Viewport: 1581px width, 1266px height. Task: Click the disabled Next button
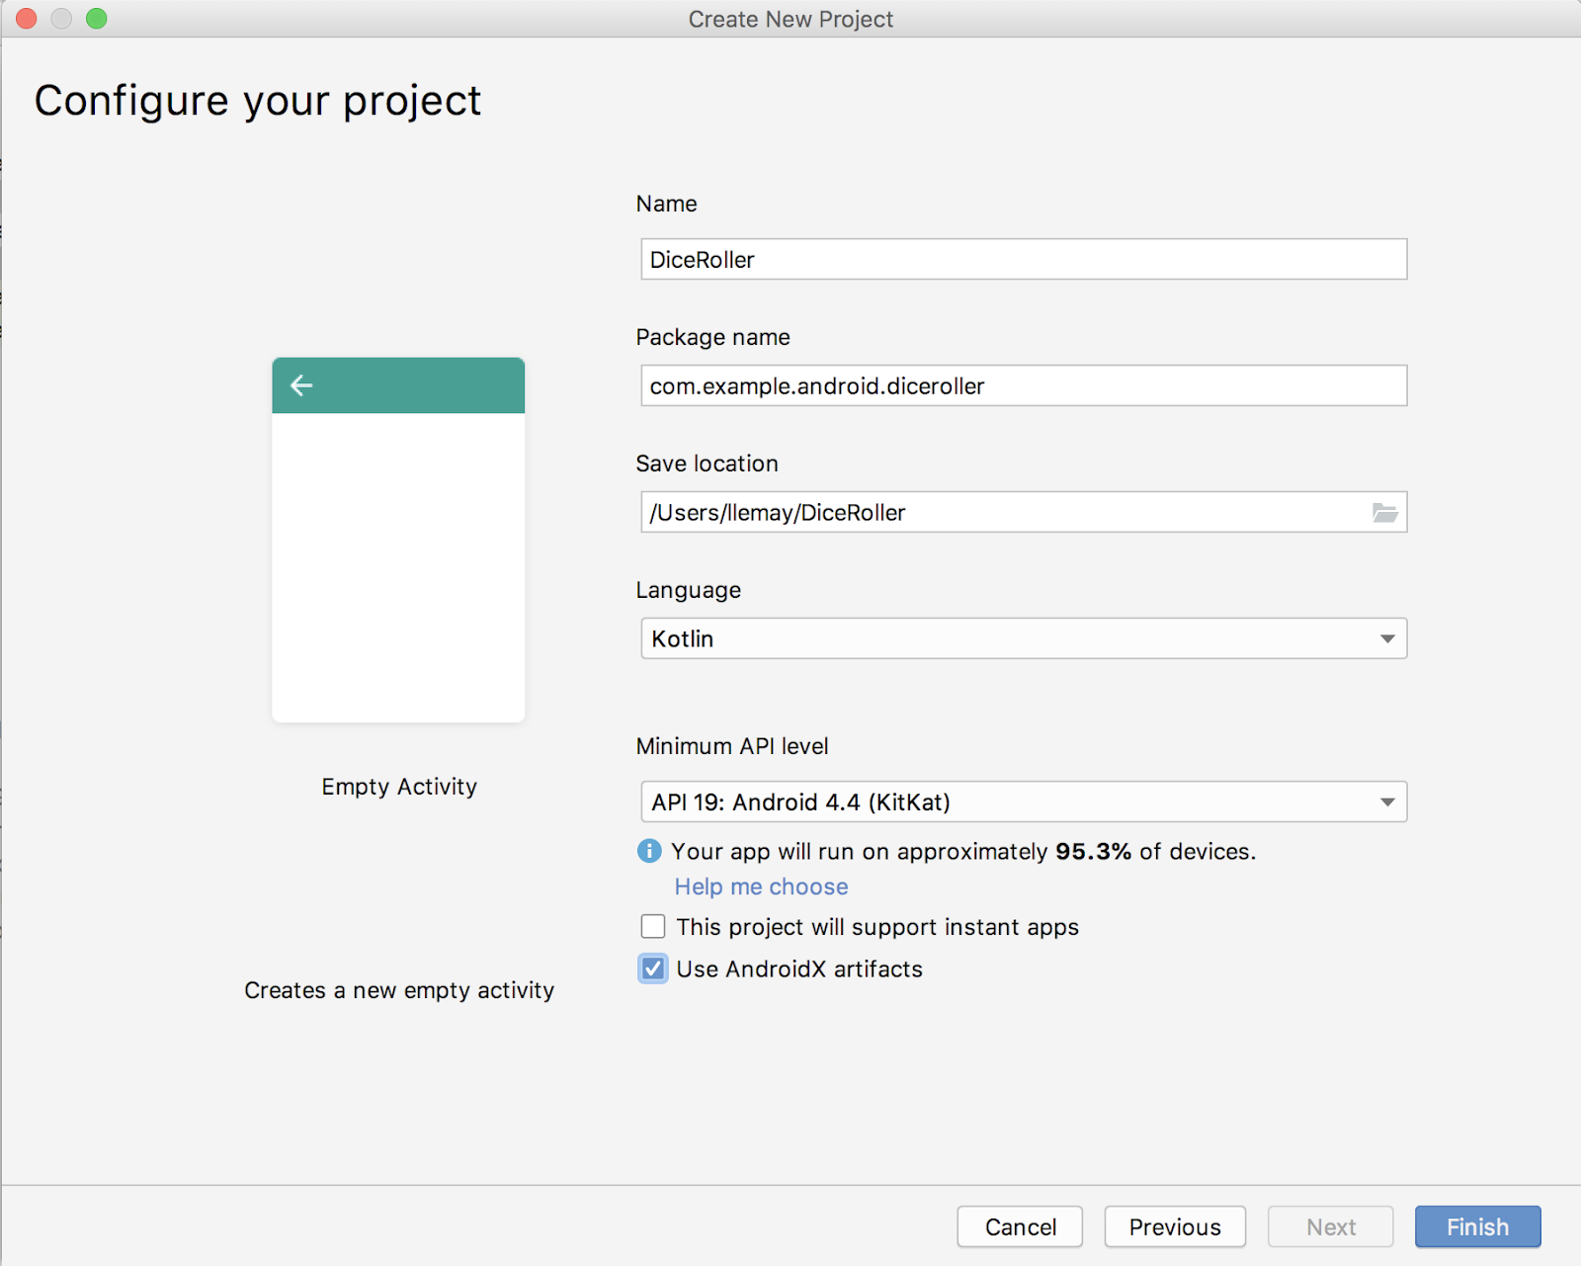coord(1330,1226)
